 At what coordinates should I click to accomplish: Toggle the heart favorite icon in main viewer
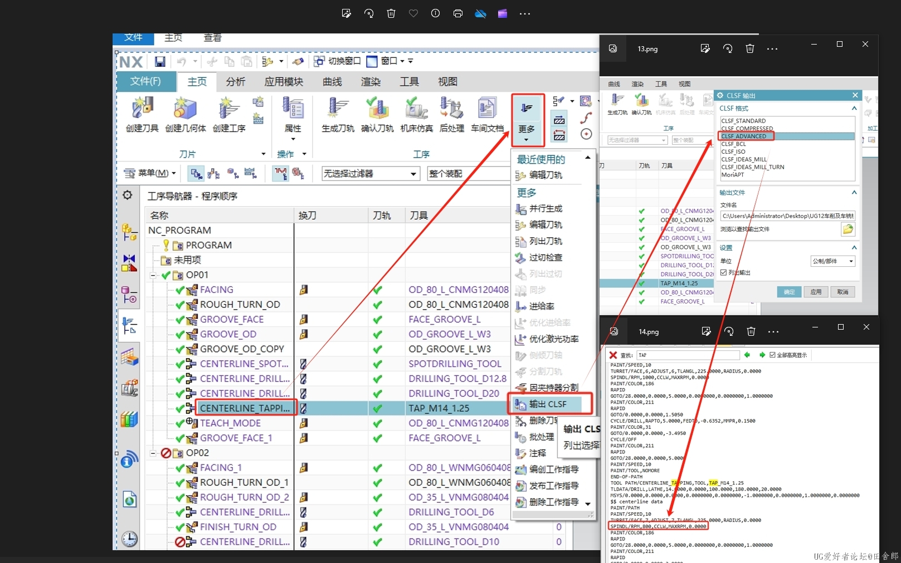413,13
